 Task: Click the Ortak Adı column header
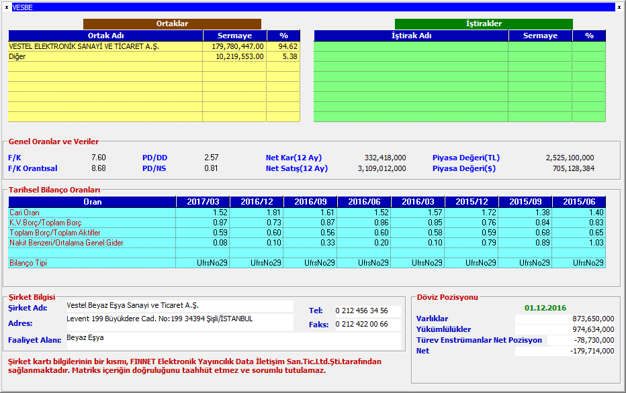tap(106, 36)
